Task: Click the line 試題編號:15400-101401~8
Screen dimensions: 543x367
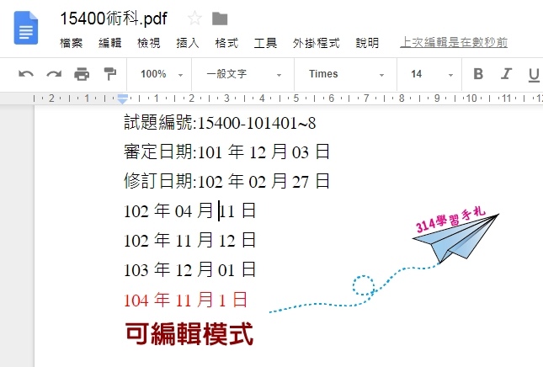Action: pos(220,123)
